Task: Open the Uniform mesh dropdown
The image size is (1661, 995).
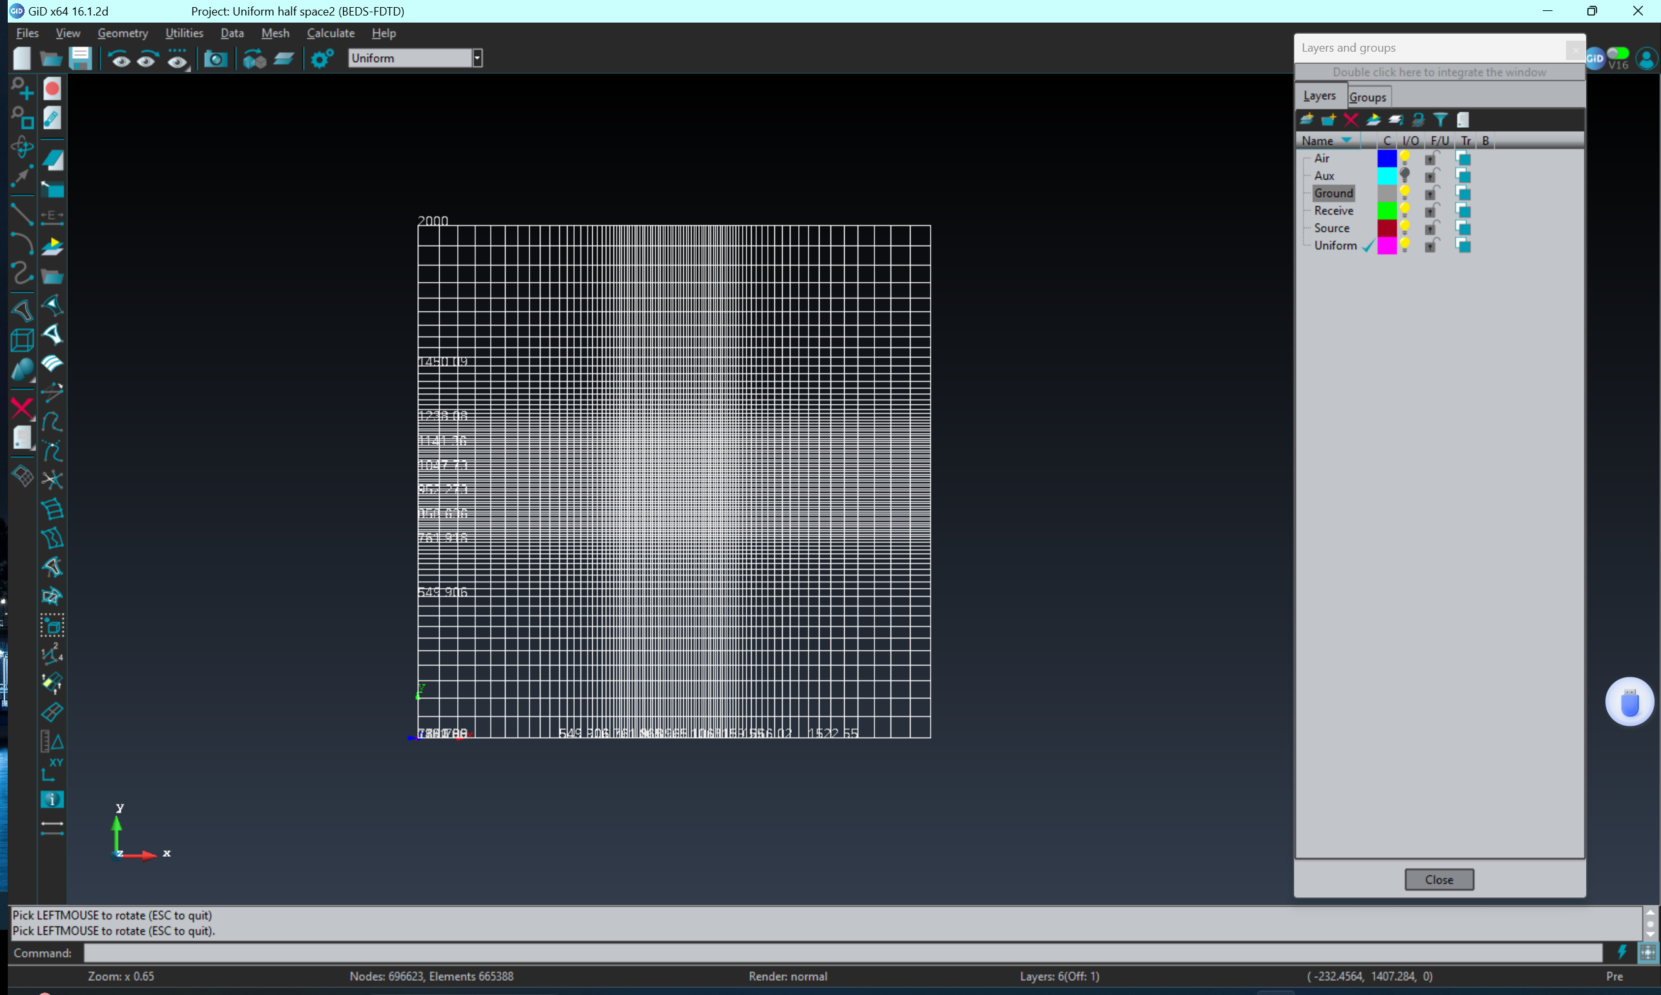Action: tap(476, 57)
